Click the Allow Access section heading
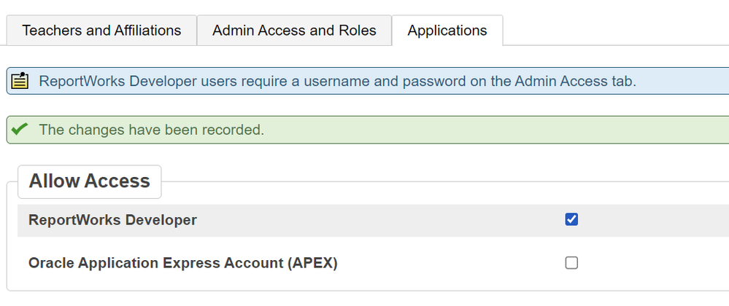 [89, 181]
